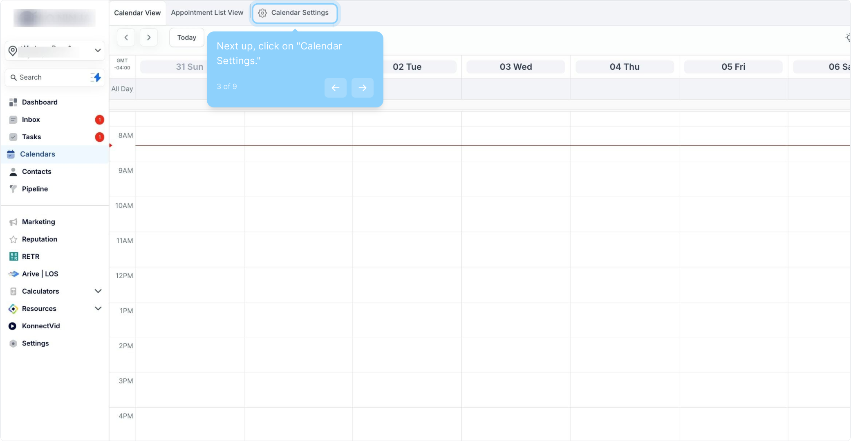Open Marketing megaphone icon
The image size is (851, 441).
click(x=13, y=222)
